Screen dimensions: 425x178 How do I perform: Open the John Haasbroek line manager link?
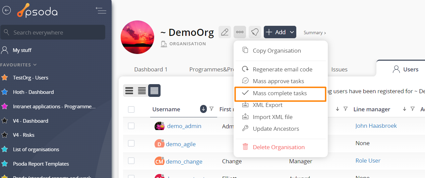click(376, 126)
